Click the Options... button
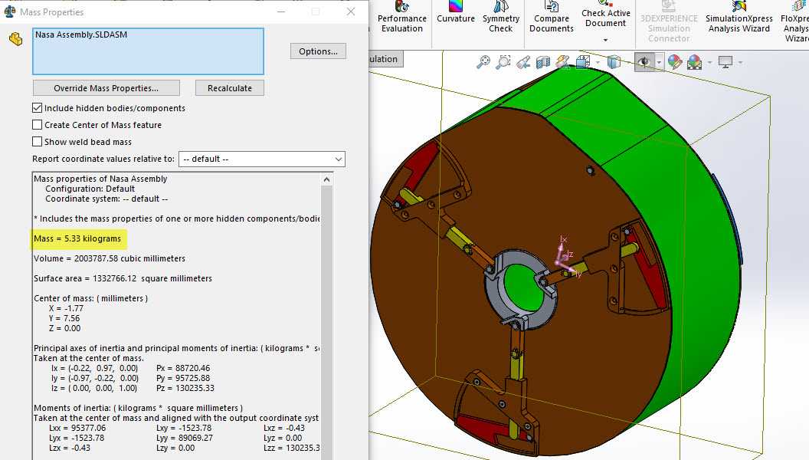 click(x=318, y=51)
